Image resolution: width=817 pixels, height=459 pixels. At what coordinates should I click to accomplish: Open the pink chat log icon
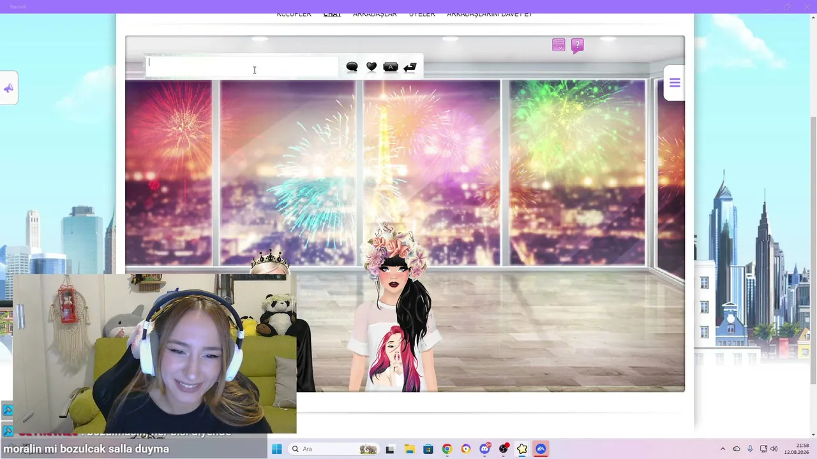pyautogui.click(x=558, y=45)
